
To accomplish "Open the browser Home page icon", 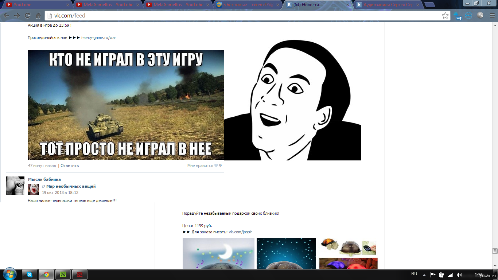I will tap(38, 16).
